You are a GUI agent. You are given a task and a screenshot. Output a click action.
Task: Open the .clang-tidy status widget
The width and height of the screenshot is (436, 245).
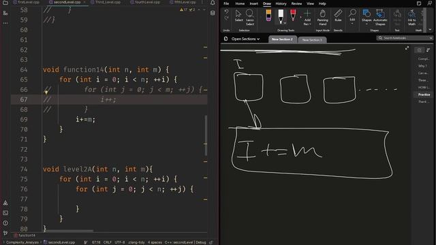tap(136, 242)
